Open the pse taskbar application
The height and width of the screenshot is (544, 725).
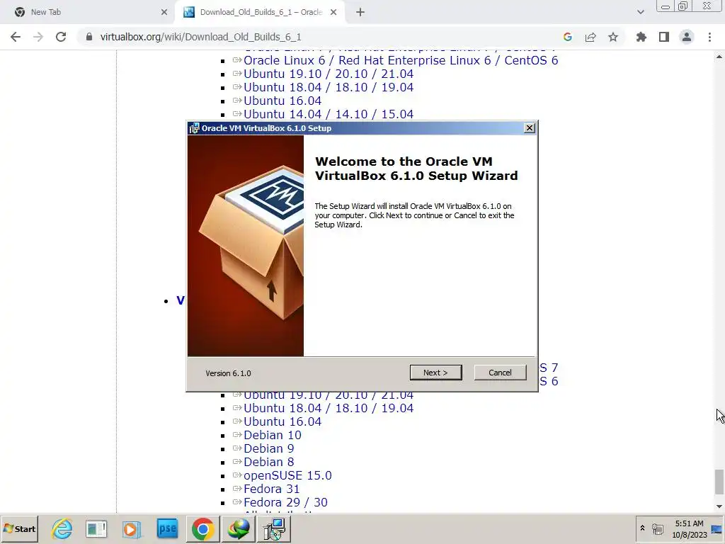167,528
